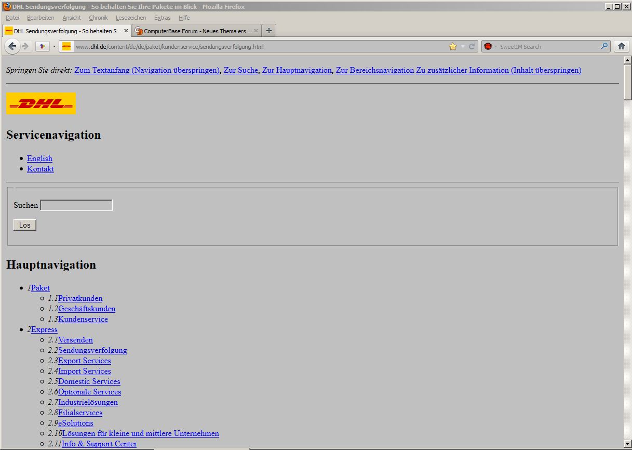Switch to the ComputerBase Forum tab
Viewport: 632px width, 450px height.
[197, 31]
